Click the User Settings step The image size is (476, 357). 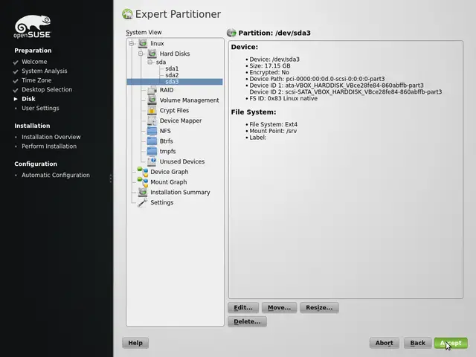40,108
